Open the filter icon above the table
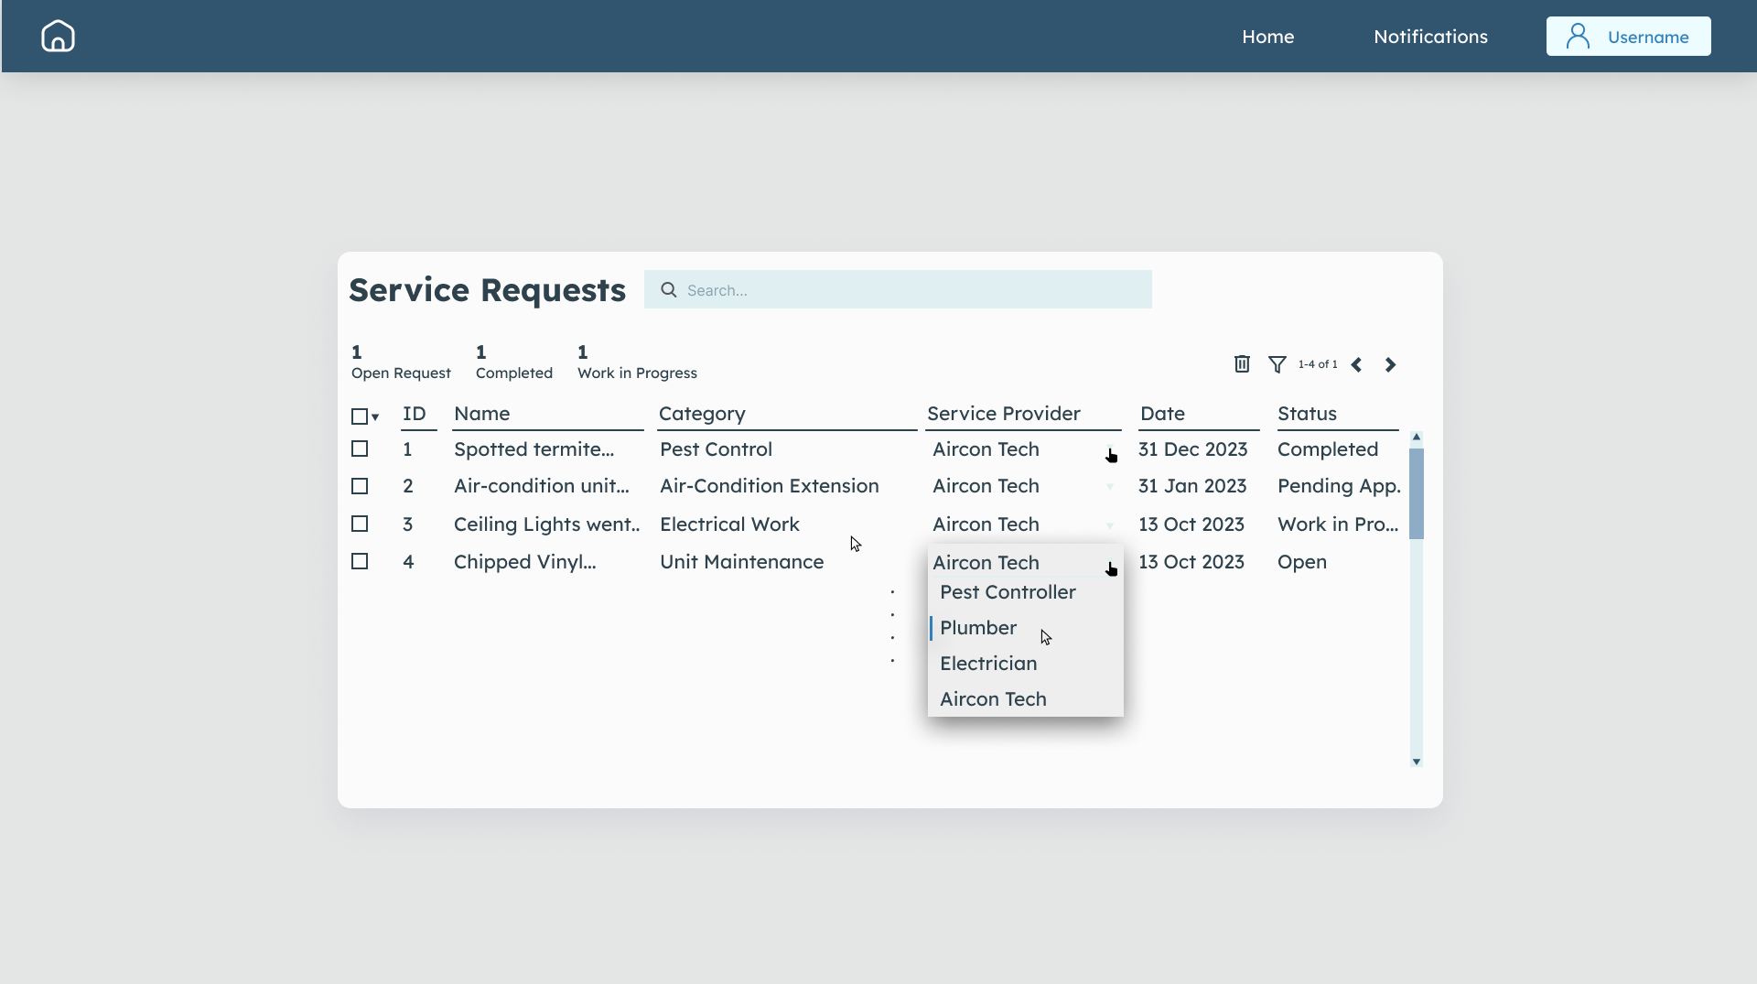Image resolution: width=1757 pixels, height=984 pixels. 1277,364
